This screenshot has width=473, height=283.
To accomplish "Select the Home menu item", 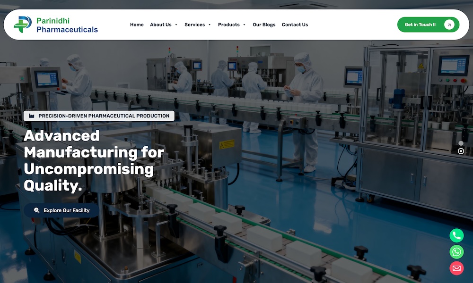I will pos(137,25).
